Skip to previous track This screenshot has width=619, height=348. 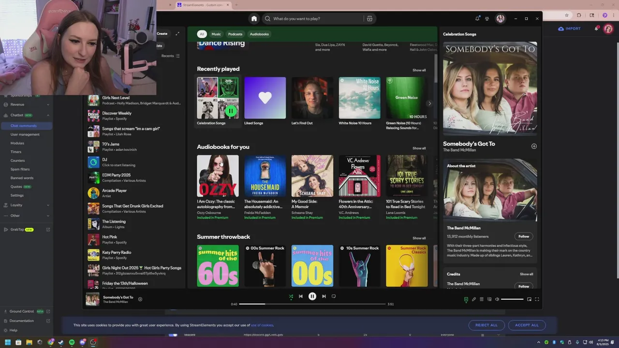click(x=301, y=296)
